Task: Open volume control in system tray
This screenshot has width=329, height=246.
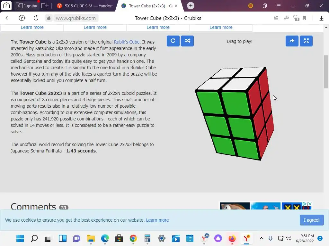Action: coord(289,238)
